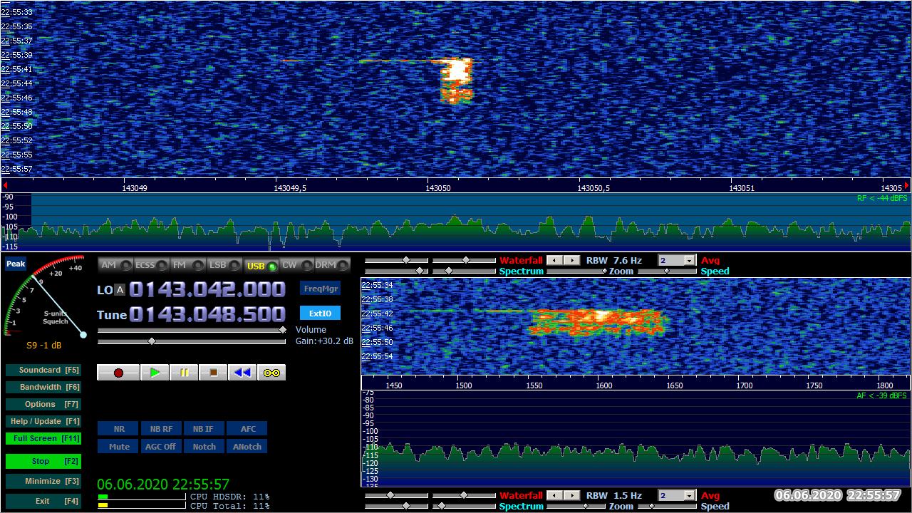Open Bandwidth [F6] menu

pyautogui.click(x=43, y=388)
